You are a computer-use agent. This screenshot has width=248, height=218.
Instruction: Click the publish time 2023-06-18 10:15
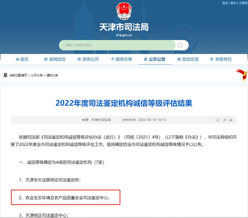(x=152, y=120)
